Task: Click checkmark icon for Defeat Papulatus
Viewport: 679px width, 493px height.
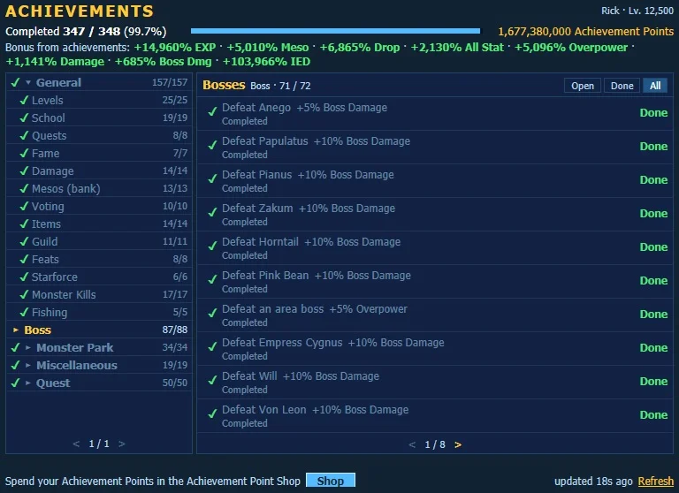Action: click(212, 145)
